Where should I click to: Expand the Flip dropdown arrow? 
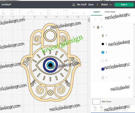pyautogui.click(x=5, y=13)
